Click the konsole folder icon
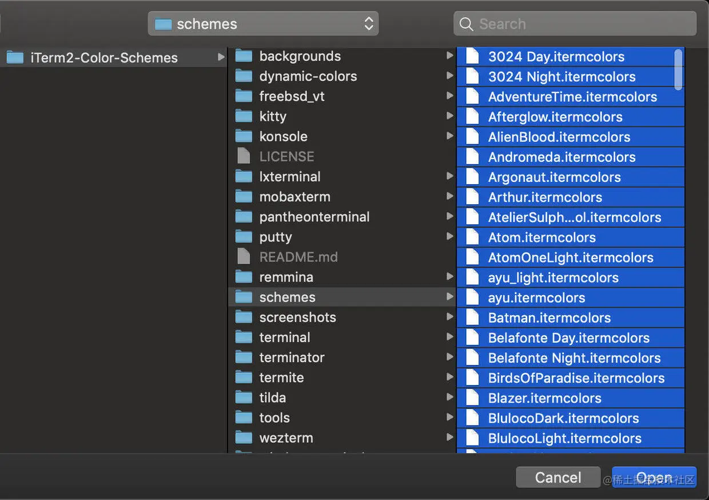The width and height of the screenshot is (709, 500). point(244,136)
